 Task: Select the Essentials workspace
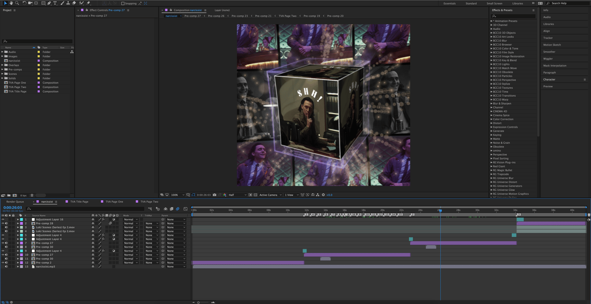point(450,3)
